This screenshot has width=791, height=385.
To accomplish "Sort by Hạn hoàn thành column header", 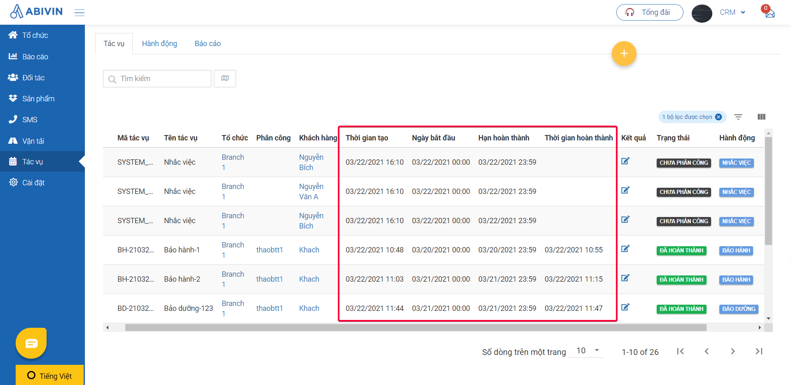I will click(x=503, y=138).
